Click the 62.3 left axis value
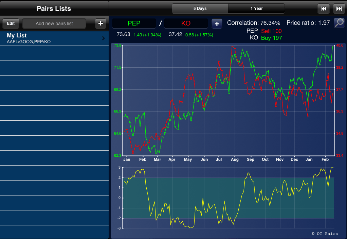The image size is (347, 239). click(117, 155)
